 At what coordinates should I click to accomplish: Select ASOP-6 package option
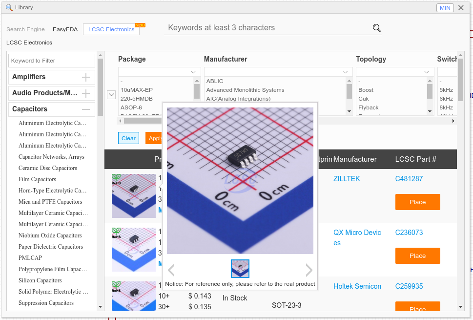131,107
